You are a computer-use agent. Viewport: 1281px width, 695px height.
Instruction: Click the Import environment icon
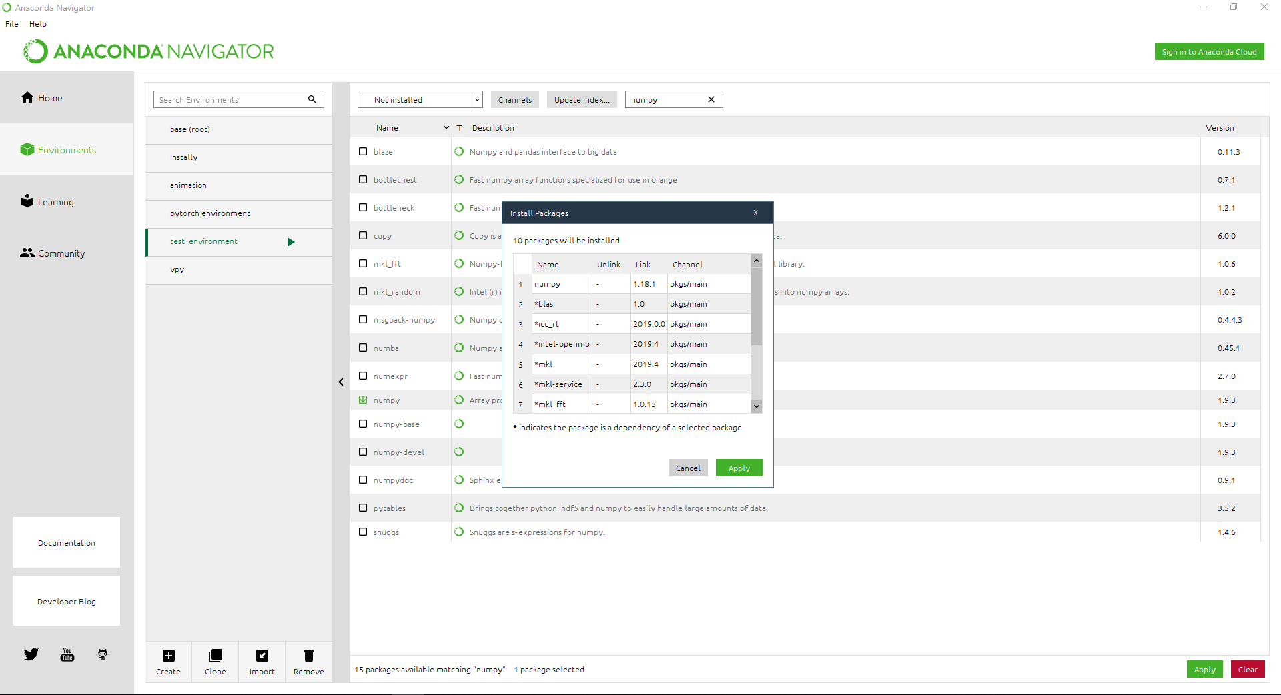tap(262, 656)
